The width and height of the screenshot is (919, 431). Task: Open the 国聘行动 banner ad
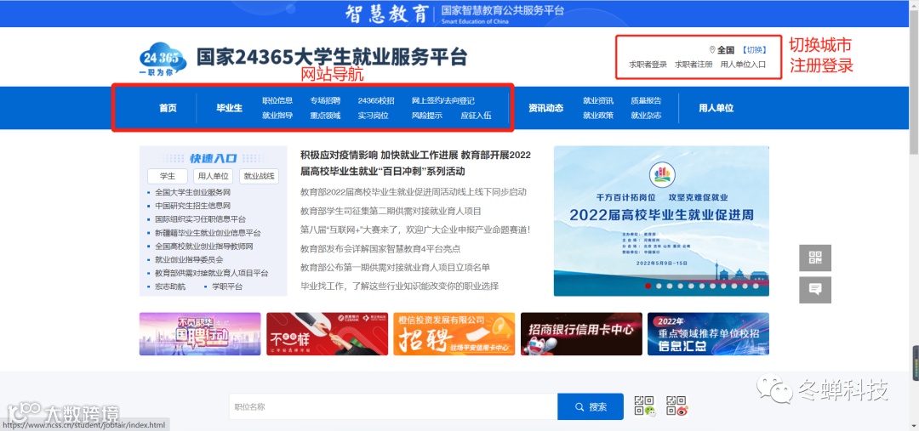200,334
